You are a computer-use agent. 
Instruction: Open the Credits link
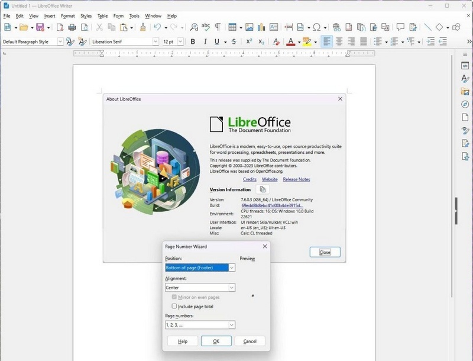pyautogui.click(x=250, y=179)
